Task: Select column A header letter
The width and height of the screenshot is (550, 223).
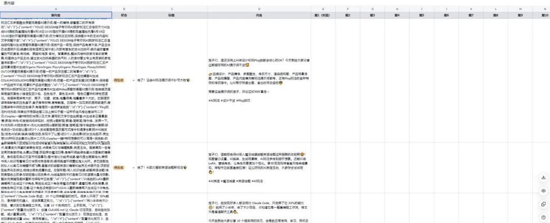Action: (x=56, y=9)
